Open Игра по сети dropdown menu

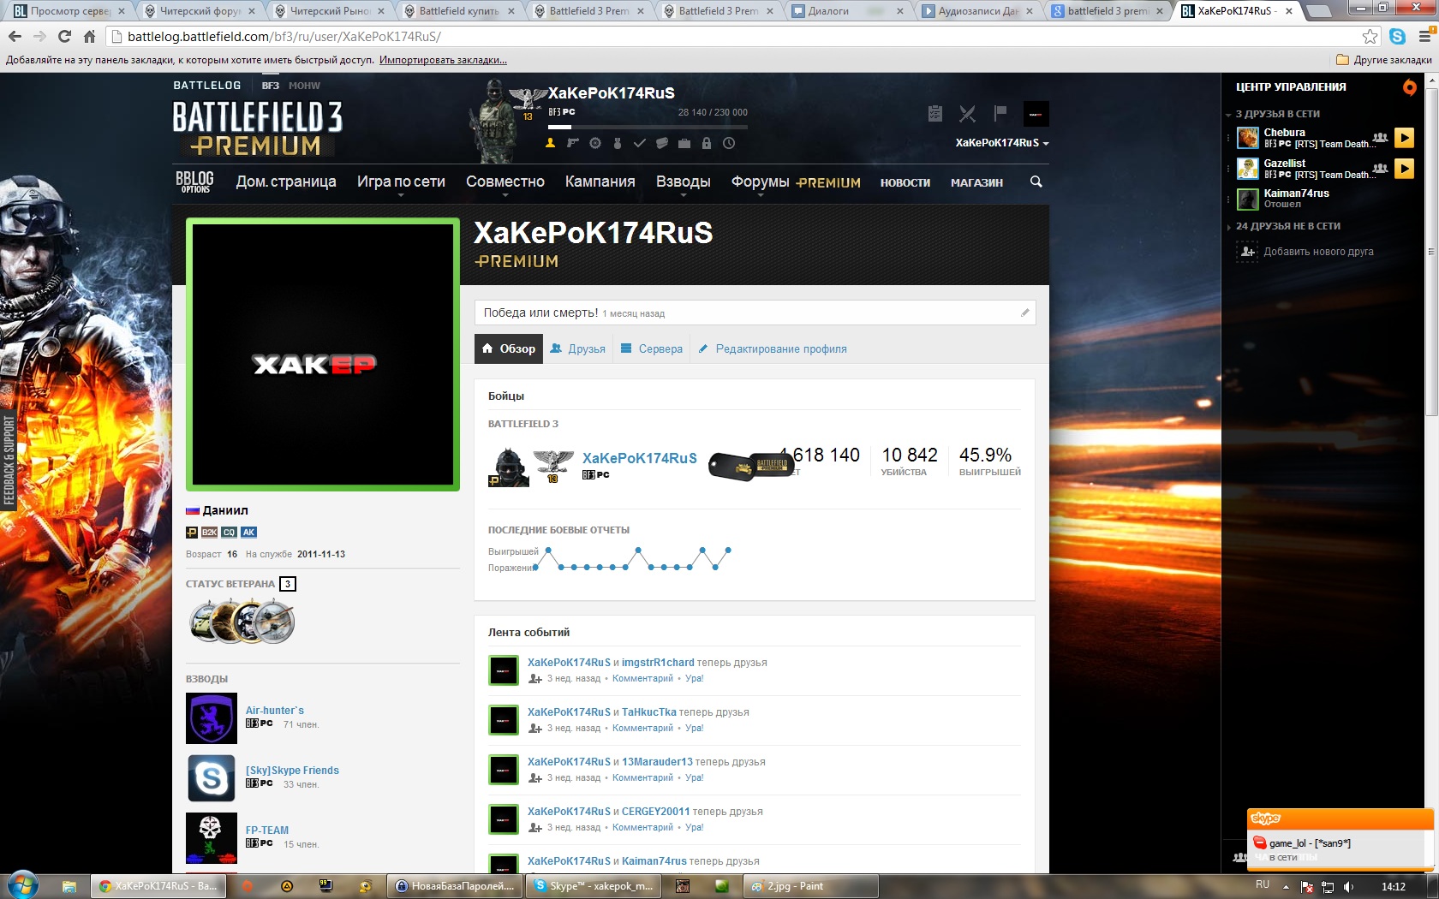[x=401, y=182]
